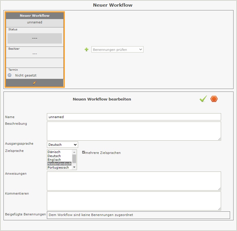Click the orange stop icon to cancel
237x231 pixels.
(x=214, y=99)
